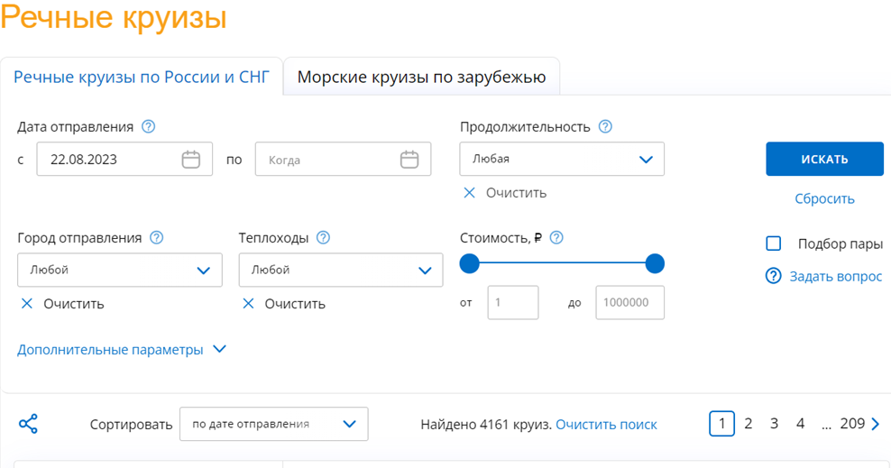Open sort dropdown по дате отправления
891x468 pixels.
pos(274,424)
